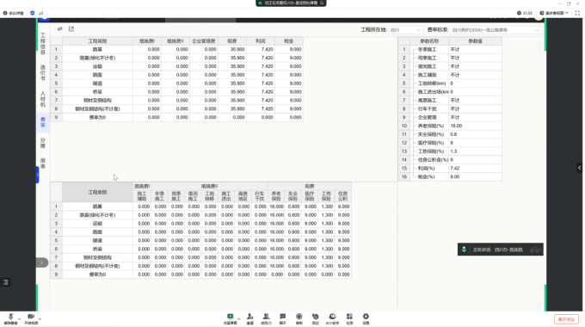This screenshot has height=327, width=585.
Task: Click the speaking indicator popup
Action: (501, 250)
